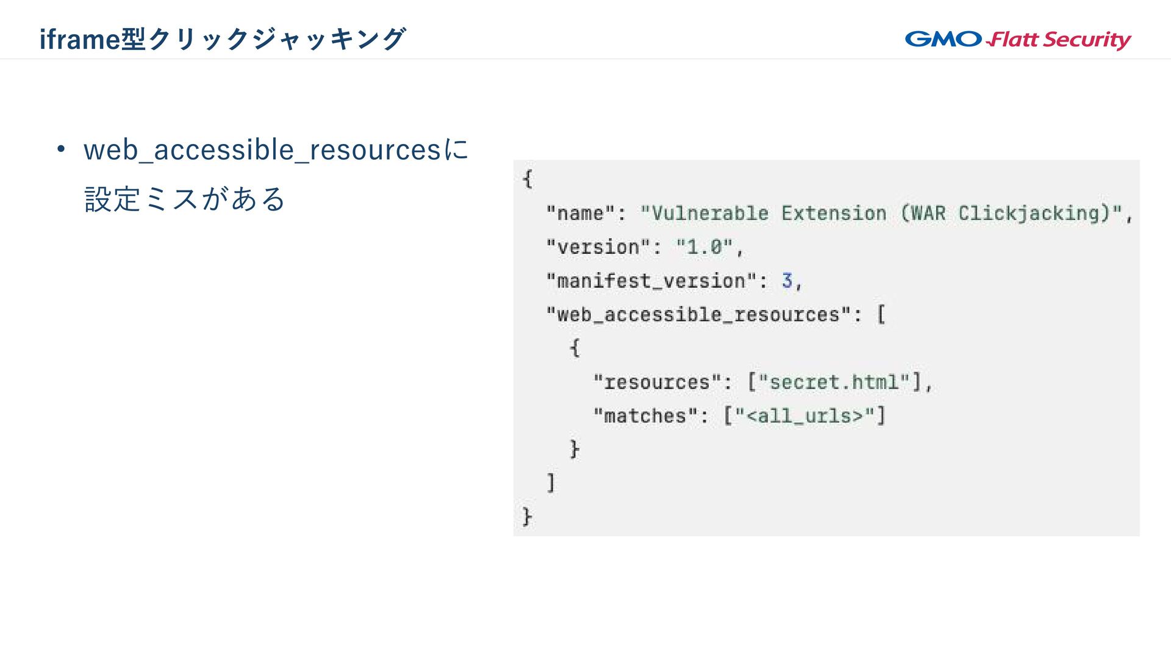Screen dimensions: 1171x659
Task: Click the slide title 'iframe型クリックジャッキング'
Action: point(222,39)
